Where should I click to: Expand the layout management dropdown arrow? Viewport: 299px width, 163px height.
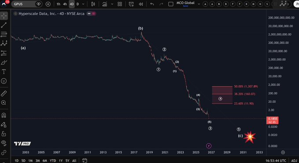coord(199,4)
